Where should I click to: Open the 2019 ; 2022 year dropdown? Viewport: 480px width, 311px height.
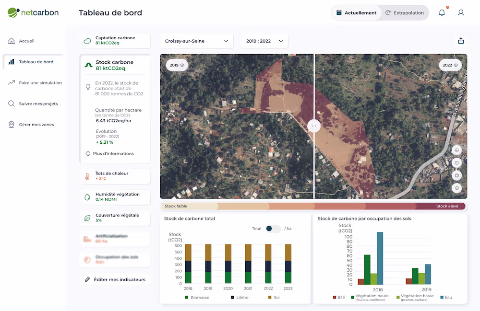tap(265, 41)
